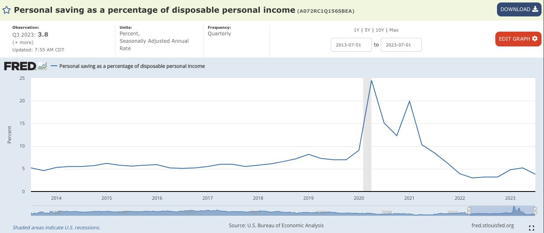Click the legend series name text
This screenshot has height=233, width=544.
pos(132,66)
